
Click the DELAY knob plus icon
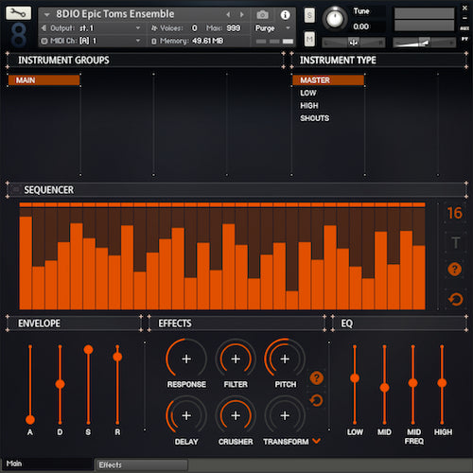tap(186, 415)
